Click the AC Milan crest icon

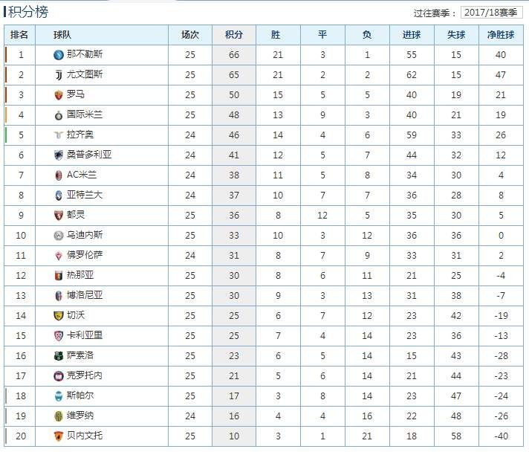[59, 175]
